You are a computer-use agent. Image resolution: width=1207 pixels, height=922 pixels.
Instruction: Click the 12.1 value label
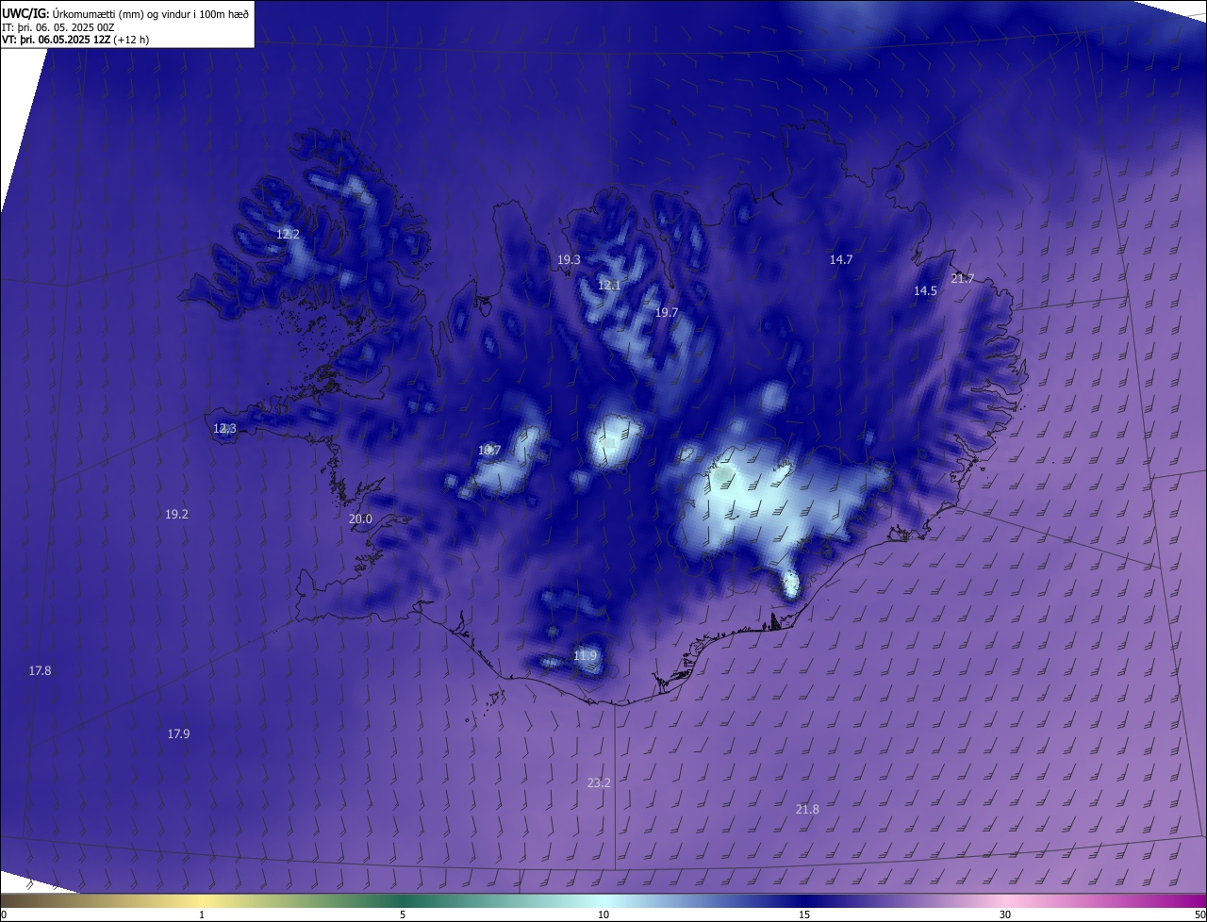609,285
